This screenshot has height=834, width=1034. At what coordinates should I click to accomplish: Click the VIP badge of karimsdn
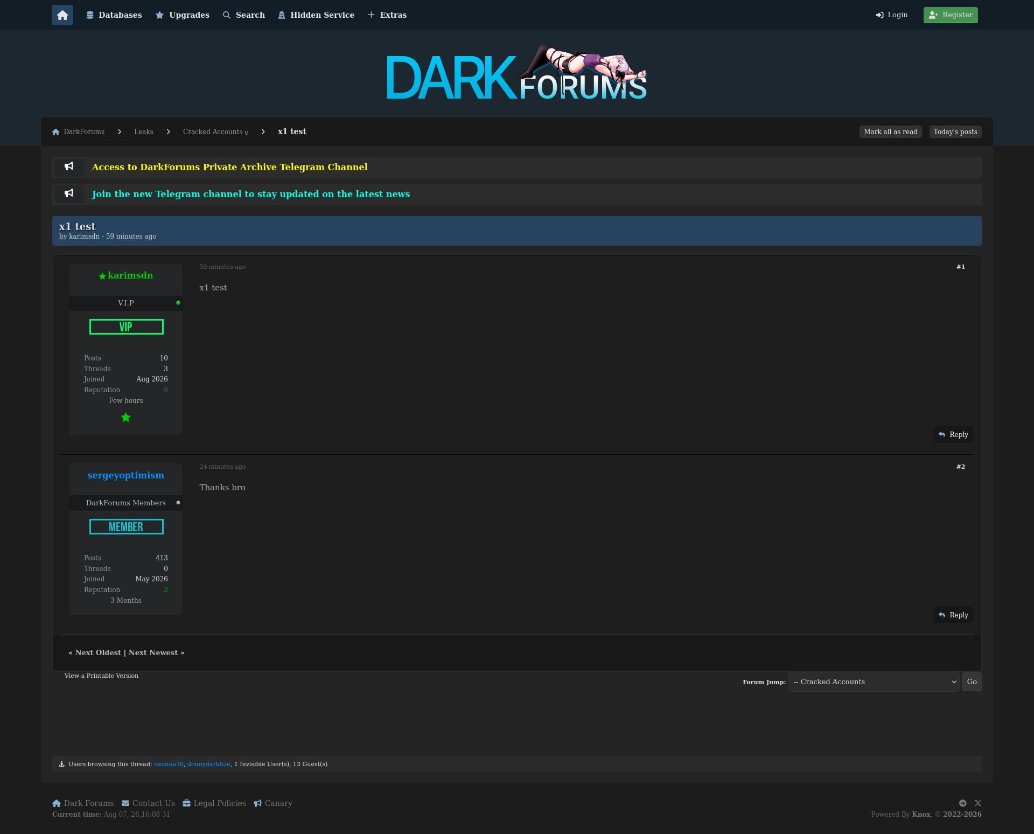point(127,327)
